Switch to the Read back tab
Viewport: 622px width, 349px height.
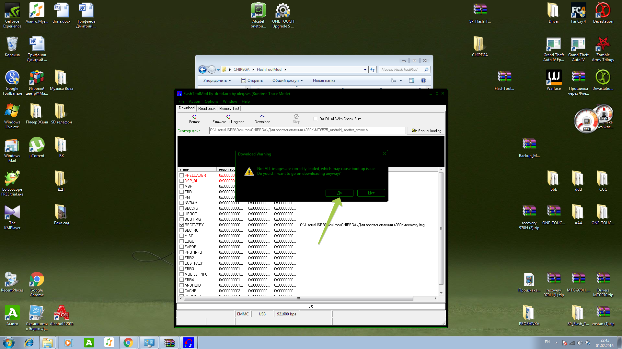[x=207, y=109]
